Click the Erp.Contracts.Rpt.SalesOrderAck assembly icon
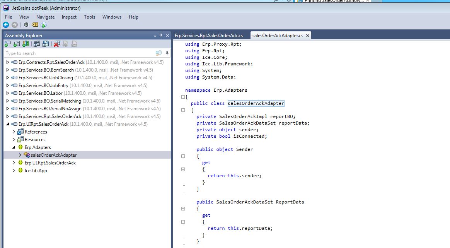Image resolution: width=450 pixels, height=248 pixels. [14, 62]
